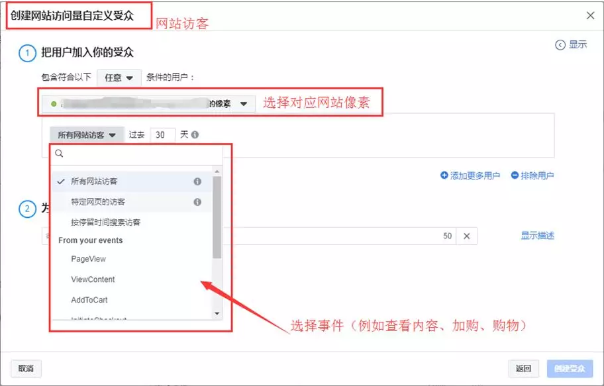Open 显示描述 link

point(538,235)
